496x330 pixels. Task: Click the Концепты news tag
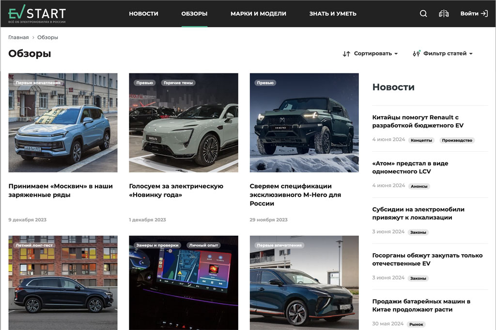[x=421, y=141]
